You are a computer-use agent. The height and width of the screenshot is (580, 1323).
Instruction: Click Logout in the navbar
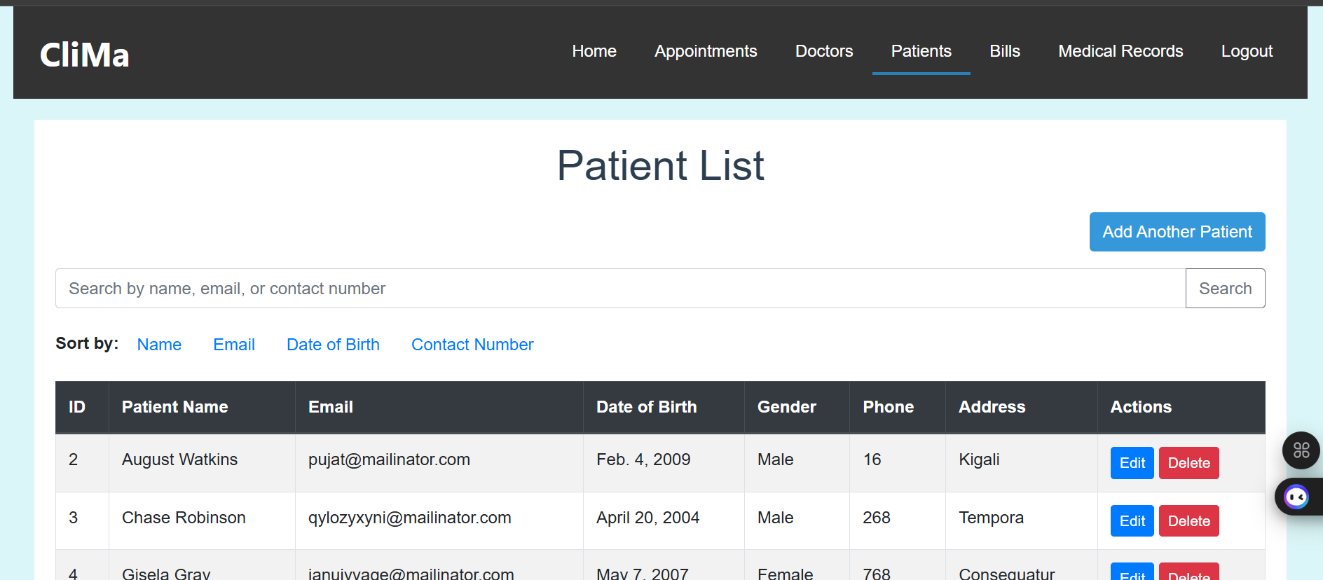click(1247, 51)
